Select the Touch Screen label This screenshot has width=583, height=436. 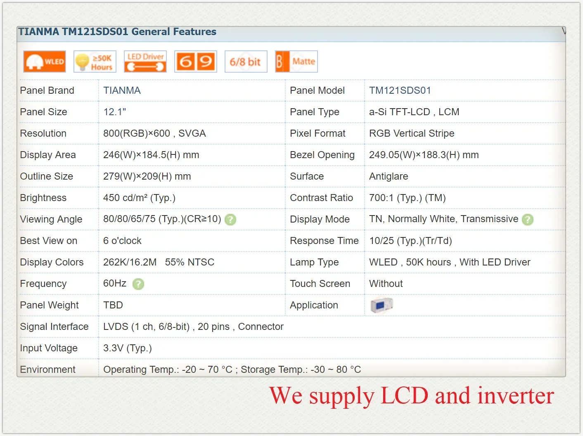click(320, 284)
